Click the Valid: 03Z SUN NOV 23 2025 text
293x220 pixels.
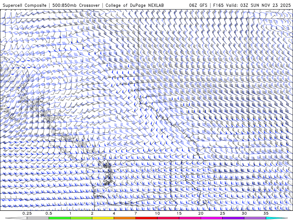(258, 5)
